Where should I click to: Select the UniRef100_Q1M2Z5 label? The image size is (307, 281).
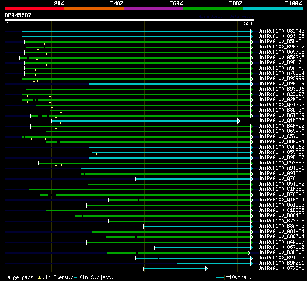pos(281,121)
